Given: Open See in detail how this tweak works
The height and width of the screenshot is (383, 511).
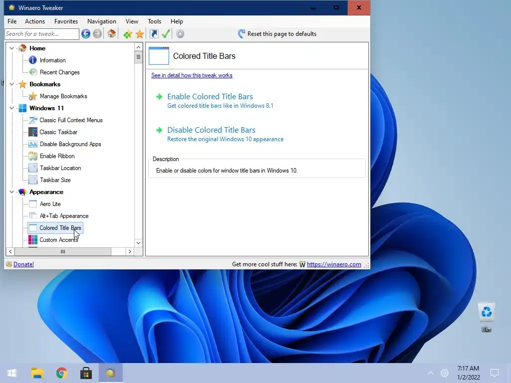Looking at the screenshot, I should click(192, 75).
